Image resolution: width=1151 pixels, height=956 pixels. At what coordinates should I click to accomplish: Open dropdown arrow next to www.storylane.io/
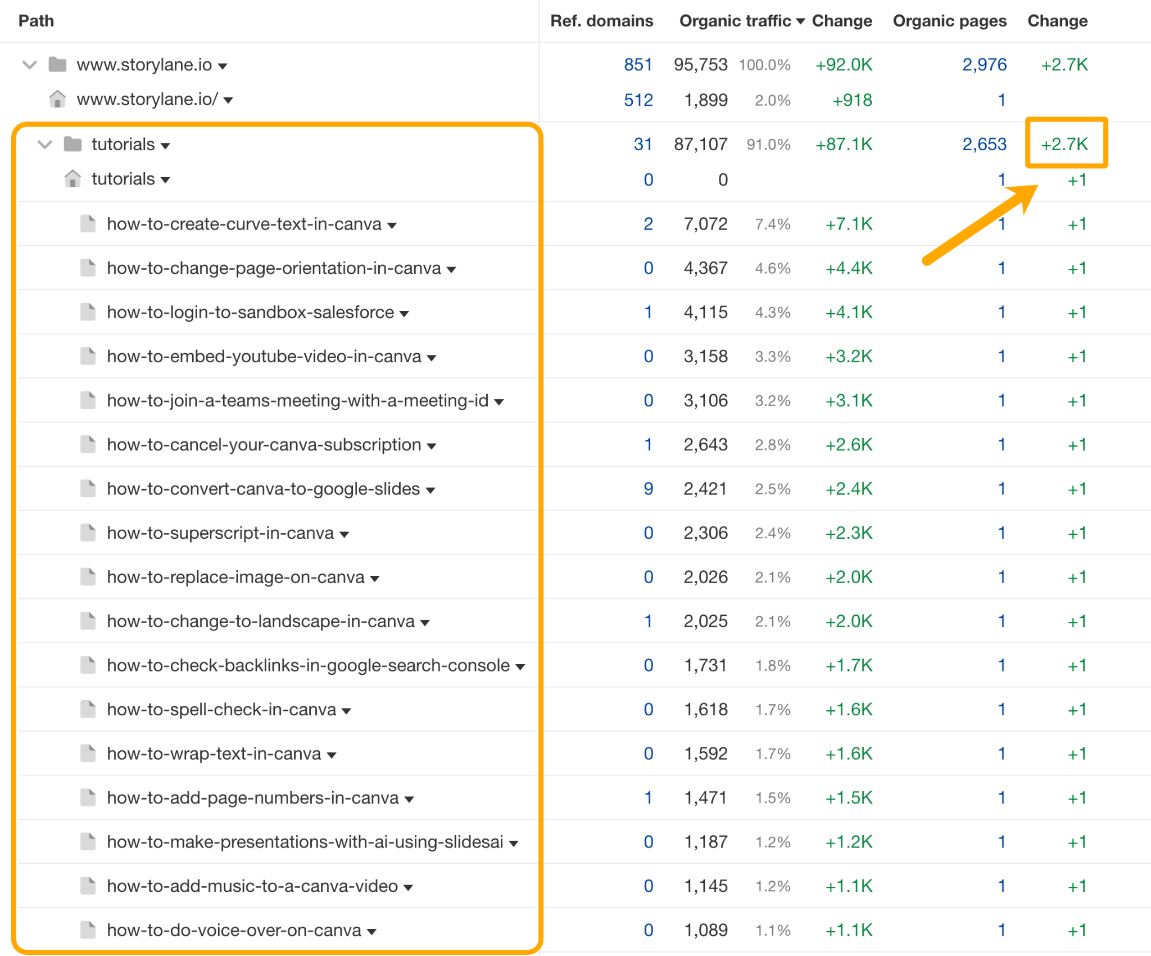point(228,101)
